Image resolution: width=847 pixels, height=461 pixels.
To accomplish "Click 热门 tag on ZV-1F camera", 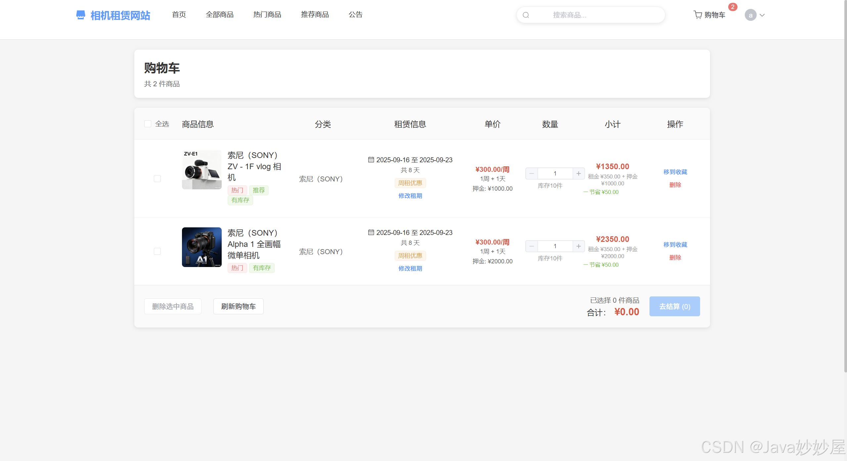I will (237, 190).
